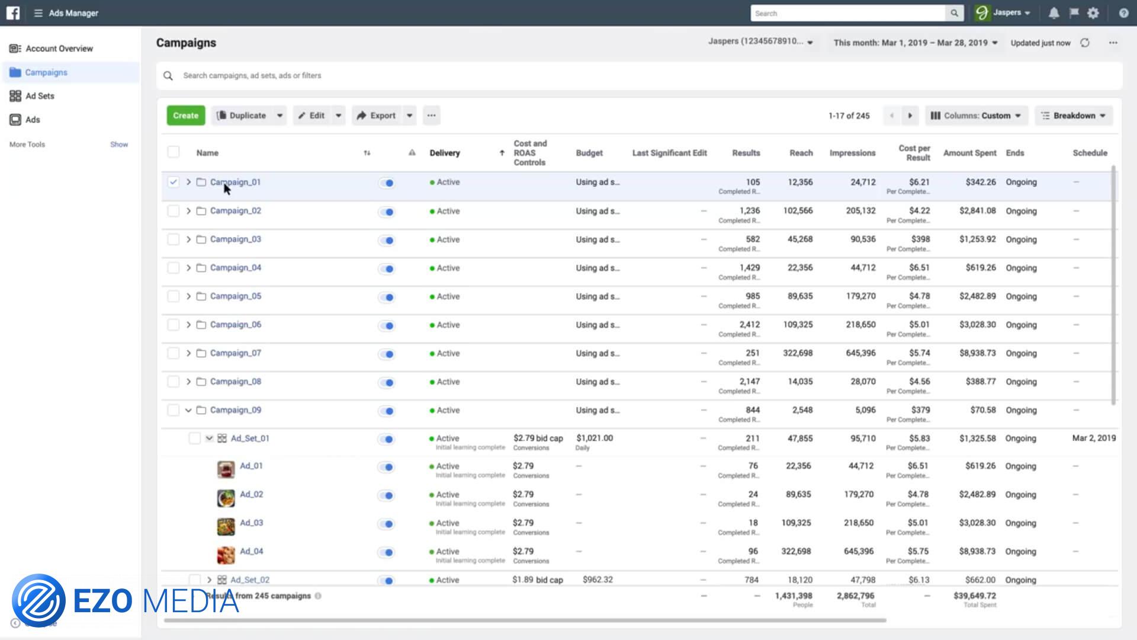
Task: Disable the Ad_Set_01 toggle
Action: [386, 439]
